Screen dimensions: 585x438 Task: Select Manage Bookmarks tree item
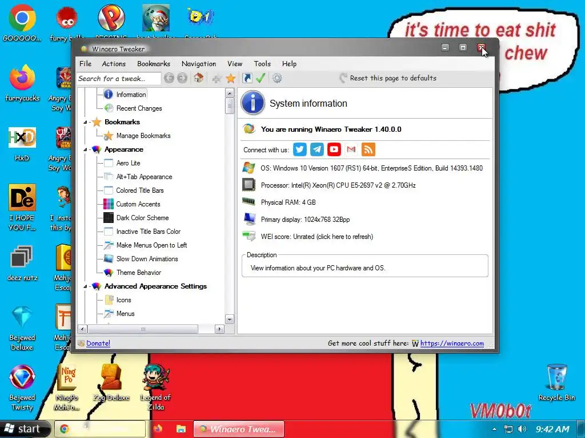tap(143, 136)
